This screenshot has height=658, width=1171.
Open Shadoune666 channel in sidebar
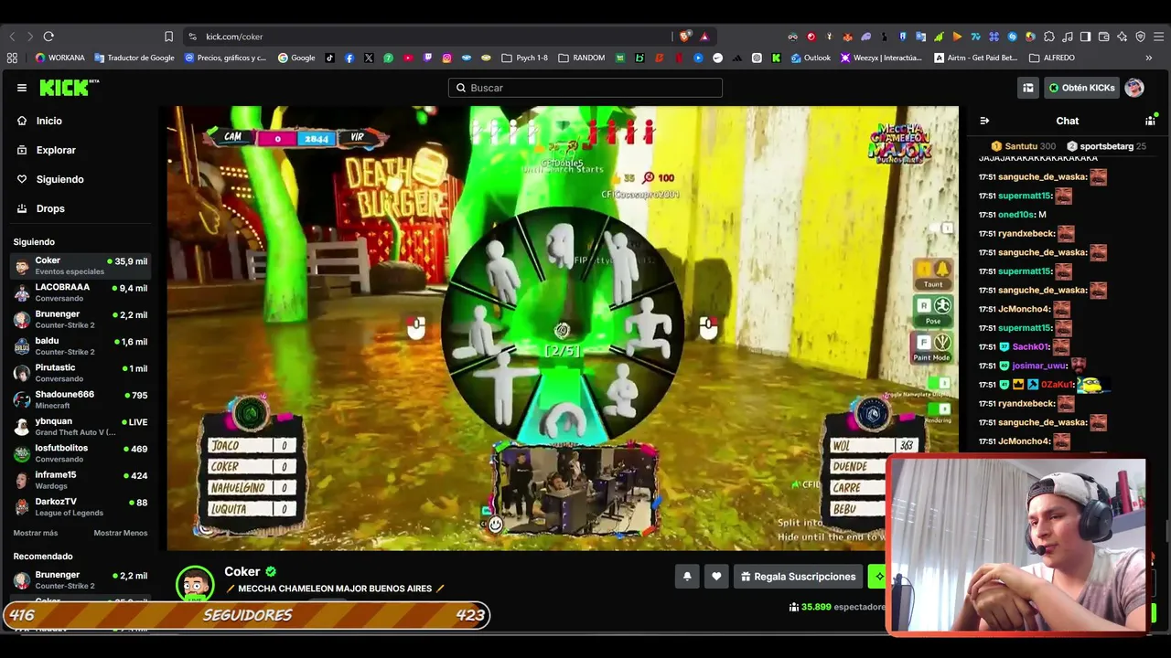point(81,399)
